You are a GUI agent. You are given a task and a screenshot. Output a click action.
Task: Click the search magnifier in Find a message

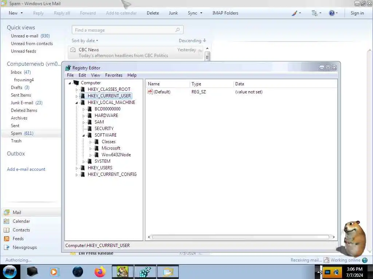click(177, 30)
